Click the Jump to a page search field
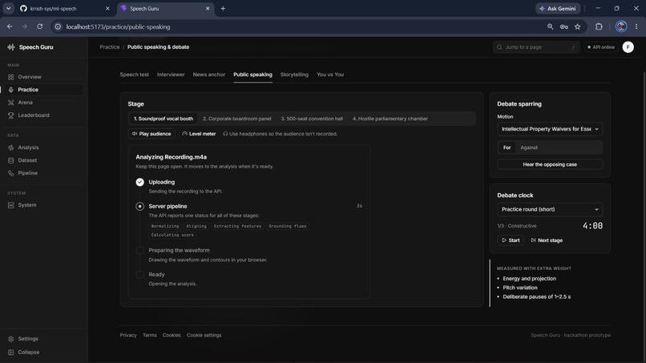Viewport: 646px width, 363px height. point(536,47)
